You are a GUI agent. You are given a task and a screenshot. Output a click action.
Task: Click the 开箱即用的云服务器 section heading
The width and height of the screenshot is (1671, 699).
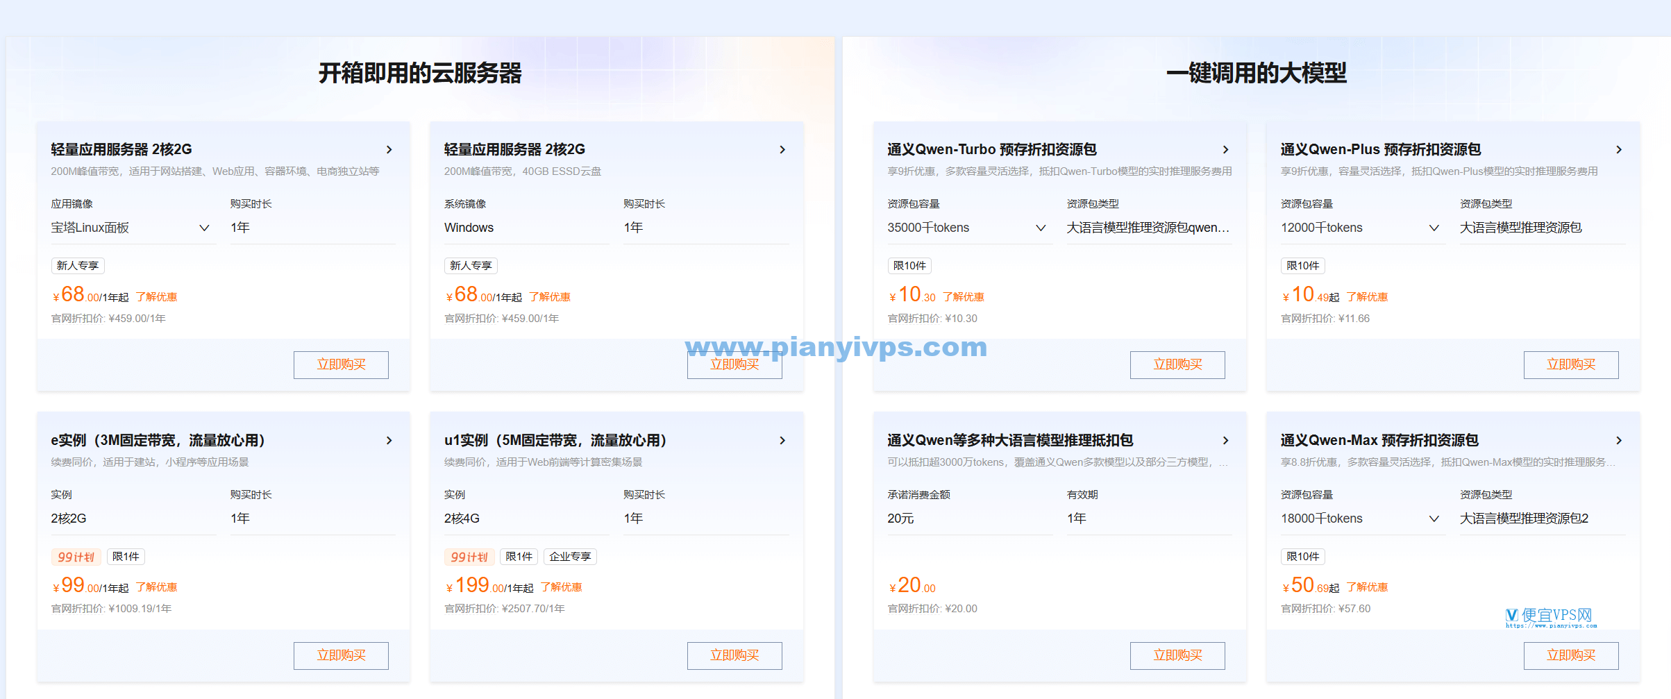tap(420, 73)
